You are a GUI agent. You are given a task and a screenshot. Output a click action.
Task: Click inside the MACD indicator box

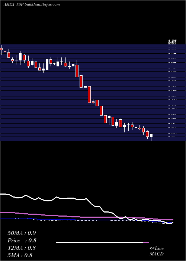[x=102, y=242]
